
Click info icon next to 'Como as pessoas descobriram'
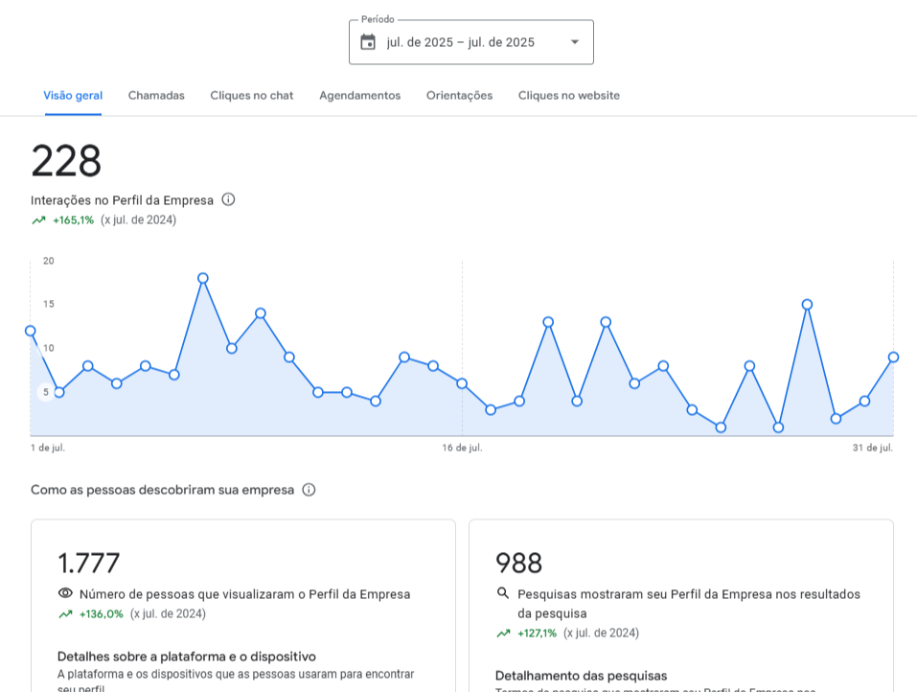309,490
